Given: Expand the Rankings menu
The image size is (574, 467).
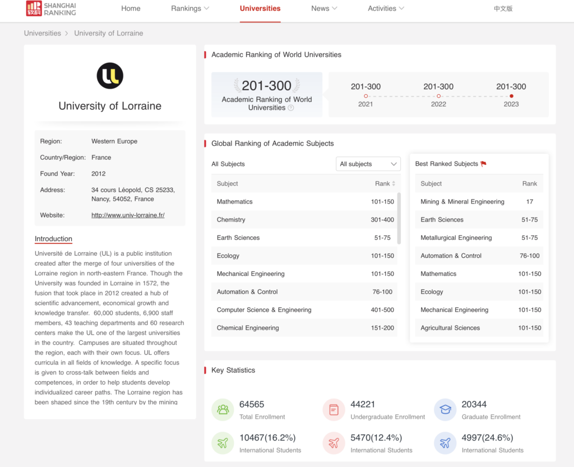Looking at the screenshot, I should (x=190, y=8).
